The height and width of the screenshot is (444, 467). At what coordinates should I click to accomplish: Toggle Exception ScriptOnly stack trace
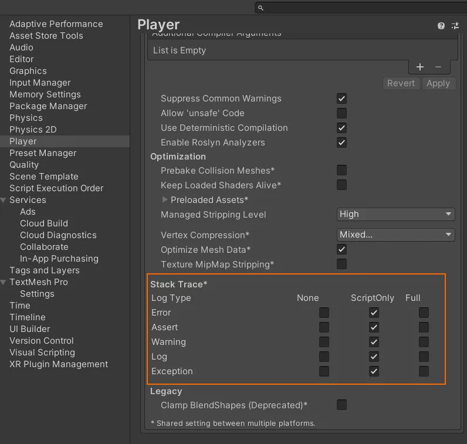click(x=374, y=371)
